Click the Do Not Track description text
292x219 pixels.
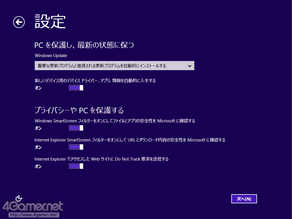point(101,159)
